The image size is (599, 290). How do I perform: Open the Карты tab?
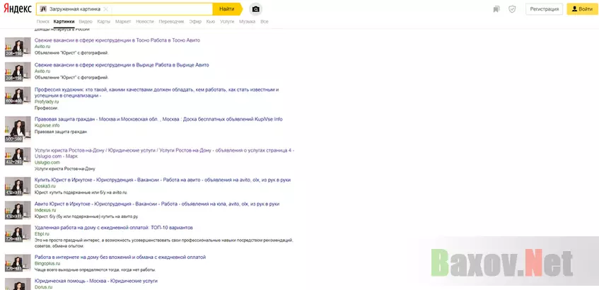point(103,22)
